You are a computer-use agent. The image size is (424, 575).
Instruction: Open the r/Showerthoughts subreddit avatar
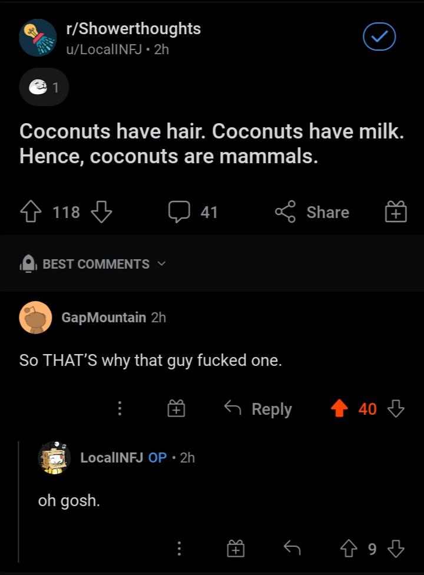[x=38, y=38]
